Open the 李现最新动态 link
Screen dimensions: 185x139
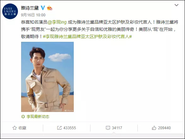click(38, 117)
